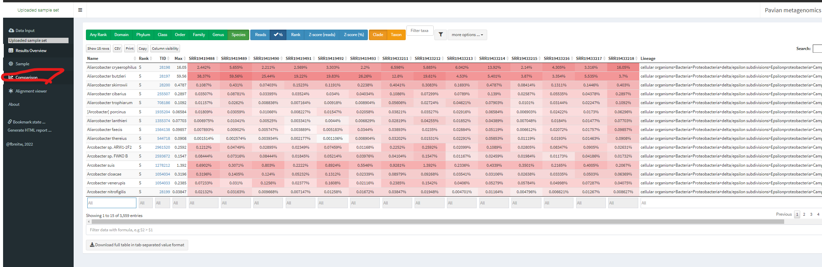The image size is (822, 267).
Task: Open Alignment viewer asterisk icon item
Action: click(11, 91)
